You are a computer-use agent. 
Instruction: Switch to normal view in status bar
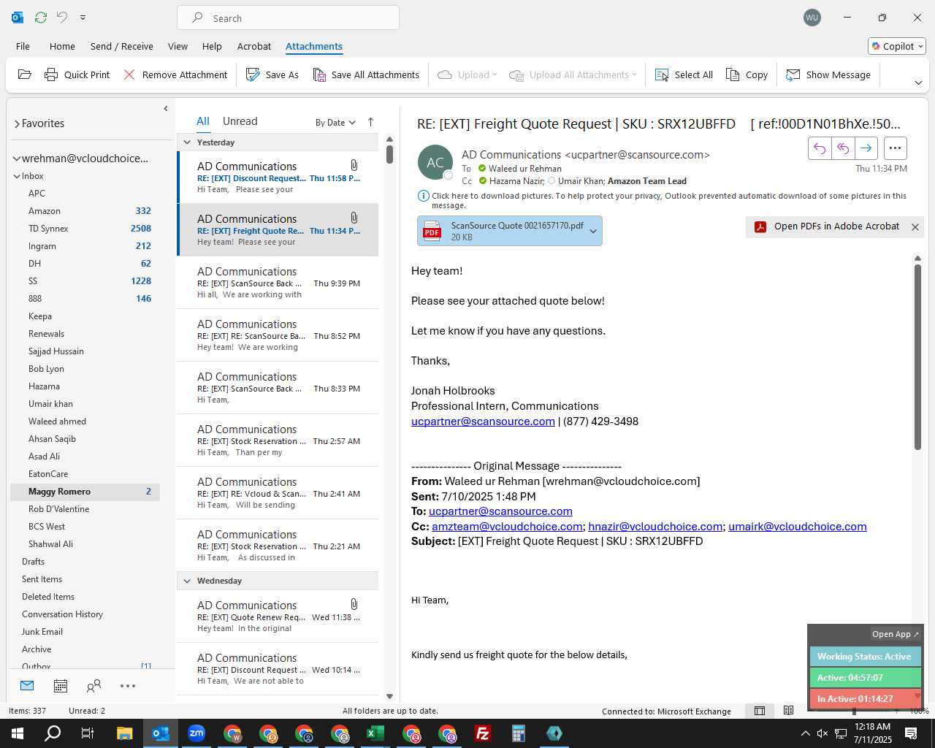coord(760,711)
